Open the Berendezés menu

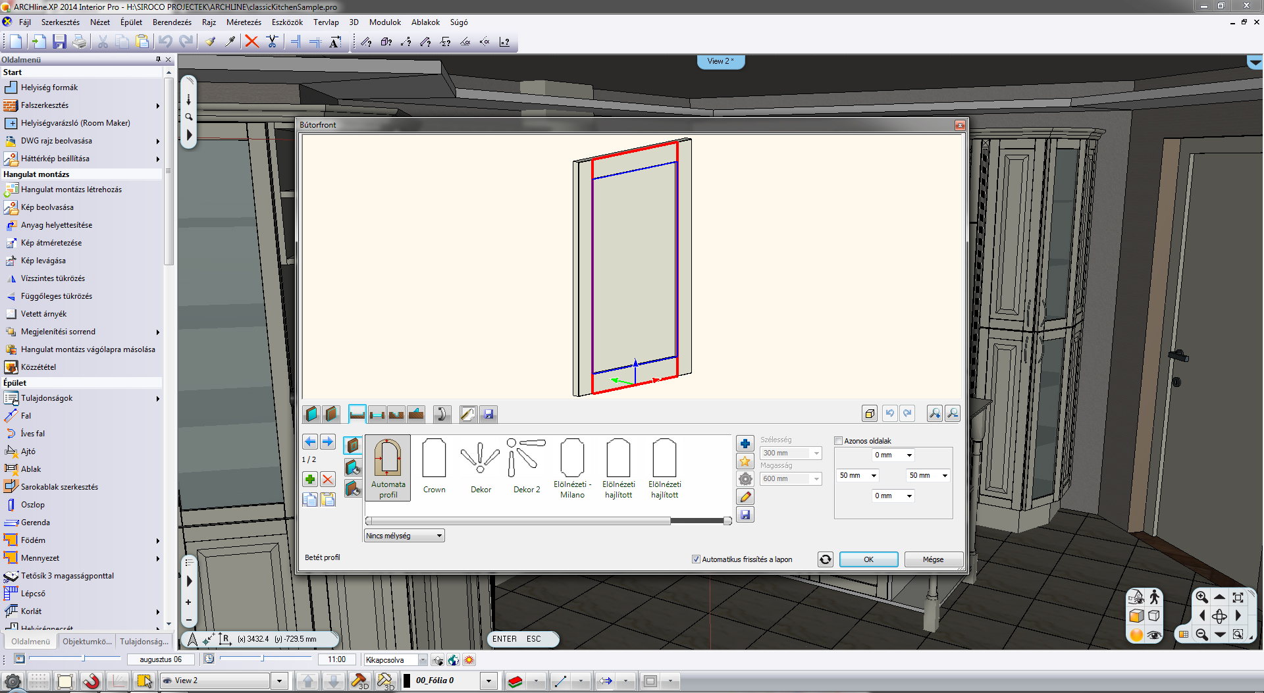point(172,22)
